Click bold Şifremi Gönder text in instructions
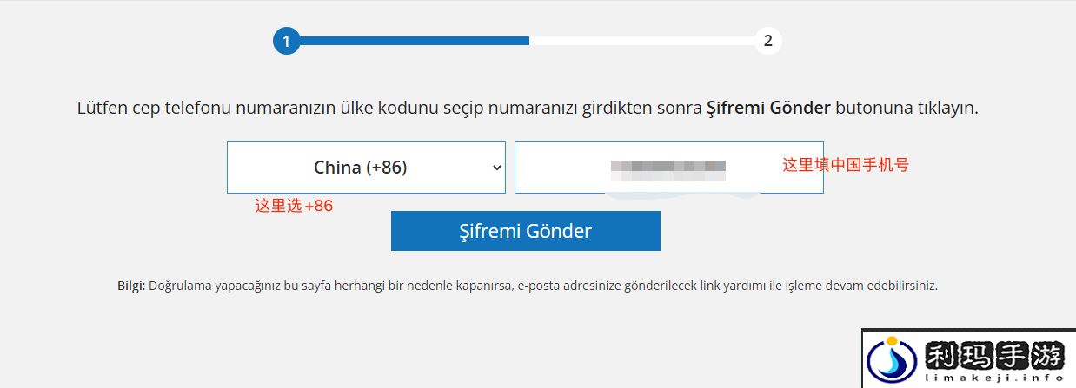Image resolution: width=1076 pixels, height=388 pixels. coord(769,109)
